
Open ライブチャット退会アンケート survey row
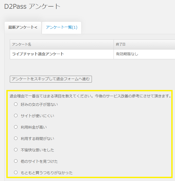[x=38, y=54]
